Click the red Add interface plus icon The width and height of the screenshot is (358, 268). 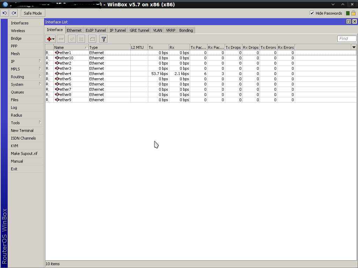(x=49, y=39)
